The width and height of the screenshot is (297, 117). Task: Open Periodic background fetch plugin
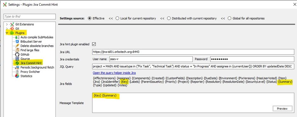pos(37,67)
